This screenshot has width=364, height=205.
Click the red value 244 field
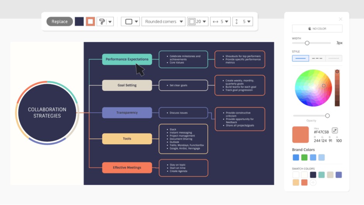click(317, 140)
